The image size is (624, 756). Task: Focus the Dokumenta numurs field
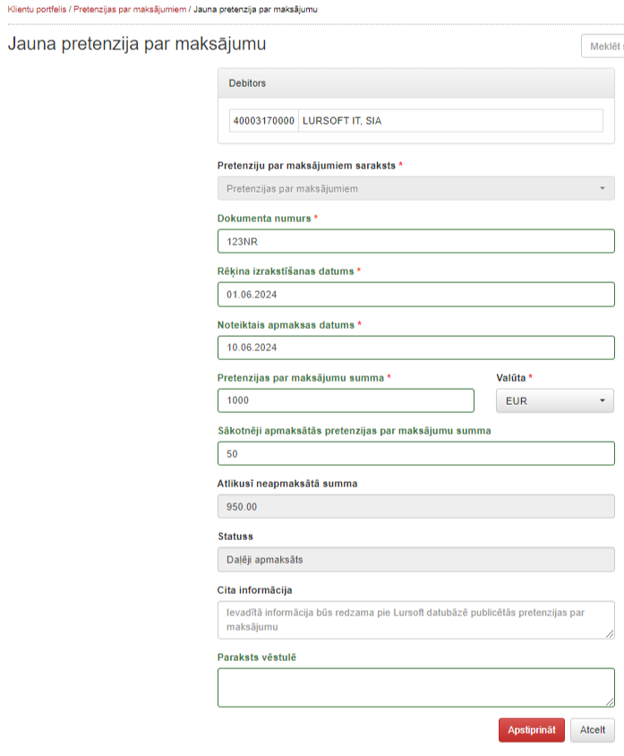pyautogui.click(x=415, y=241)
